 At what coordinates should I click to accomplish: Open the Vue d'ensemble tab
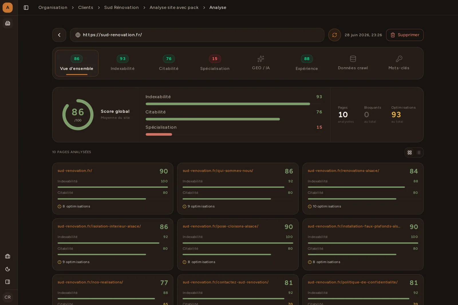[77, 63]
